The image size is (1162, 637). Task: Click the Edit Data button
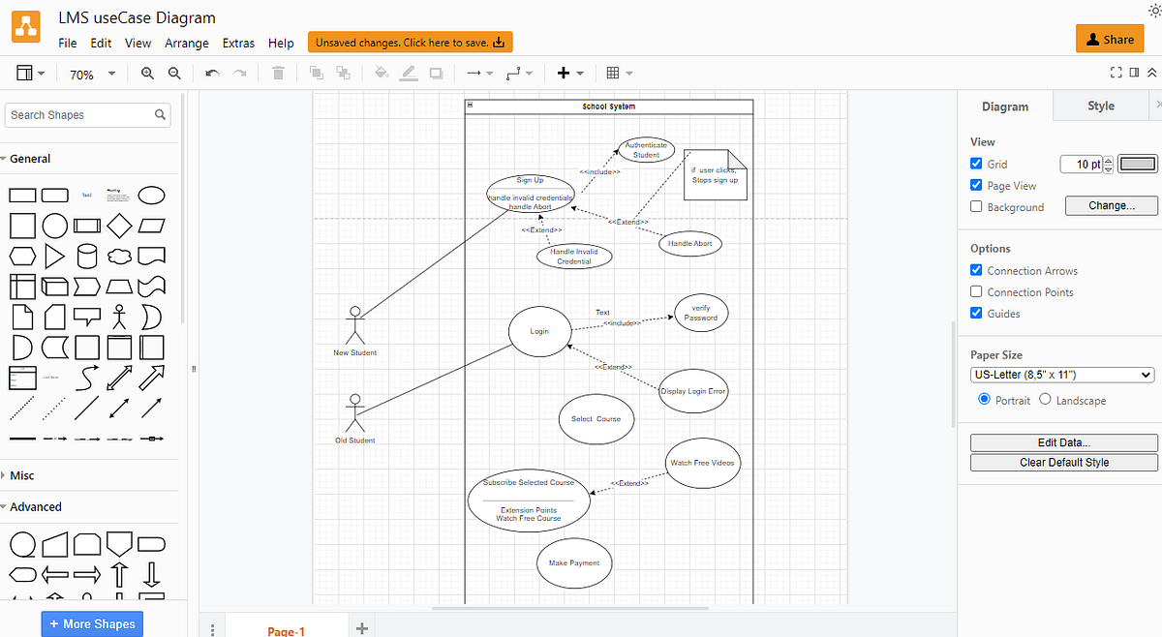click(1062, 441)
